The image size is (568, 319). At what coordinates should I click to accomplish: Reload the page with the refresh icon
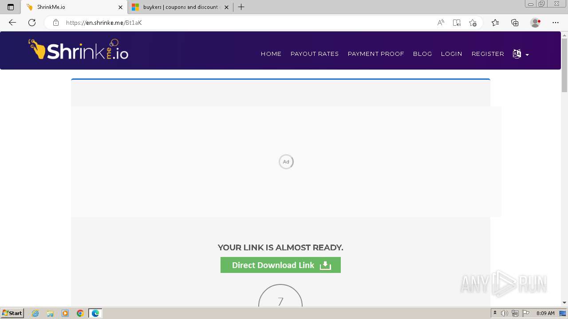coord(32,23)
